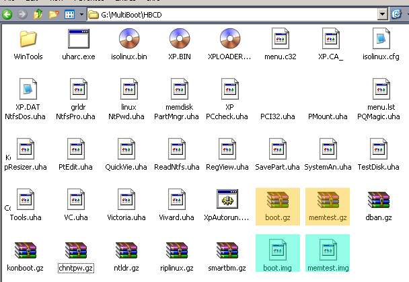Click the refresh icon beside the address bar
The width and height of the screenshot is (409, 282).
(396, 14)
